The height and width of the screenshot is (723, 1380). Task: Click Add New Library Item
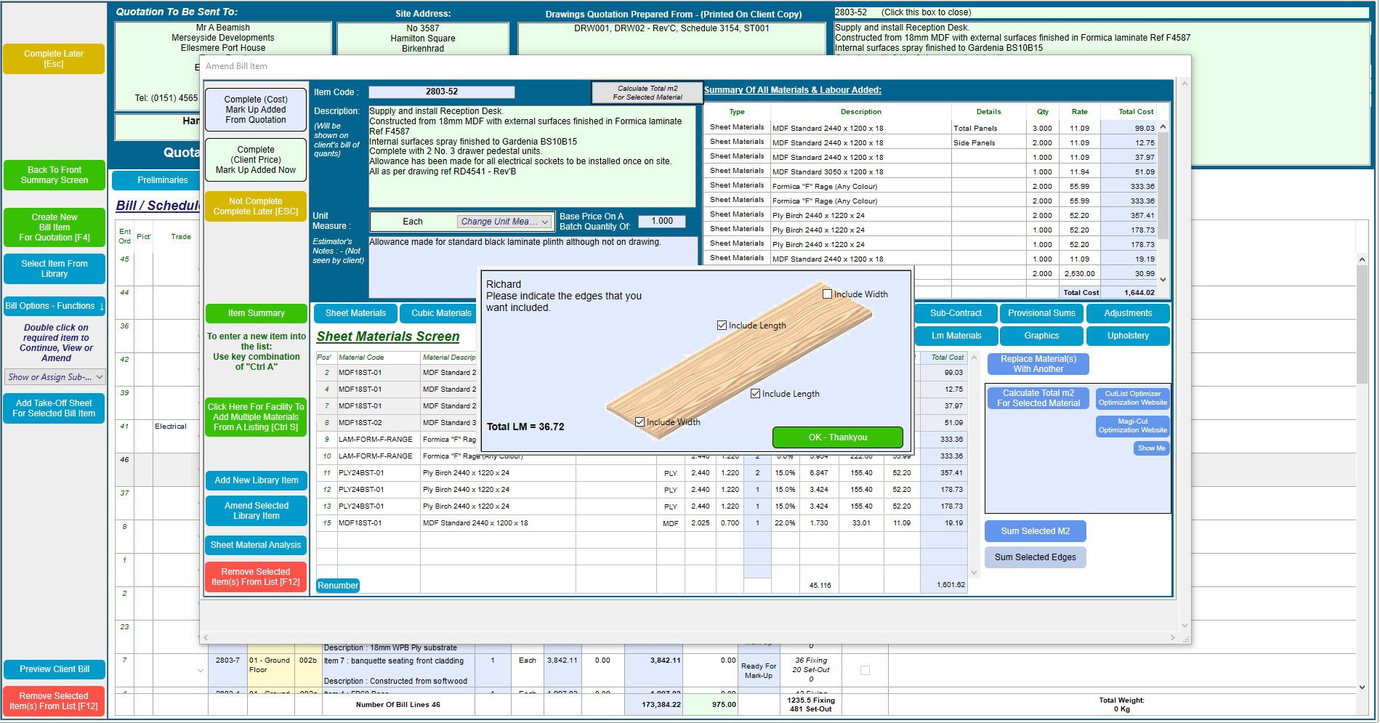coord(256,480)
